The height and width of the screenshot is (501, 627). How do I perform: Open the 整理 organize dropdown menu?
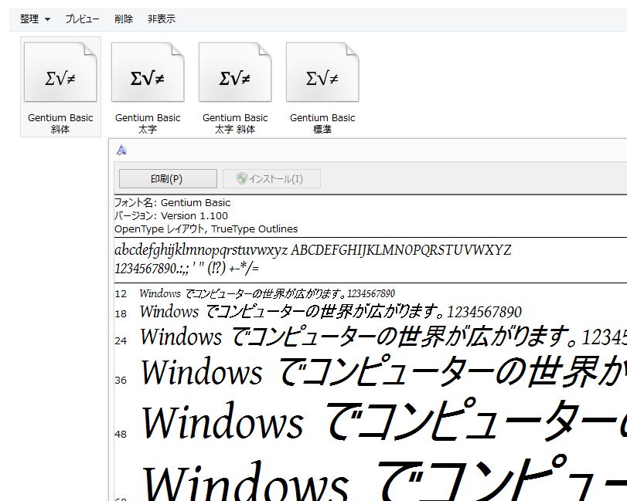[36, 19]
